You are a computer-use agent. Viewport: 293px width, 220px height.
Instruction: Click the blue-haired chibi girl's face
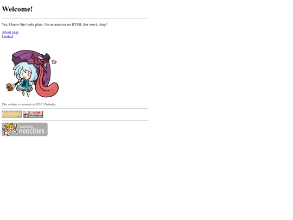point(25,74)
